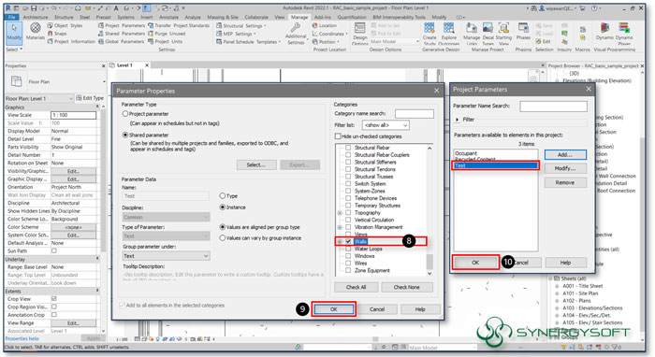This screenshot has width=655, height=357.
Task: Open Manage Links tool
Action: tap(472, 33)
